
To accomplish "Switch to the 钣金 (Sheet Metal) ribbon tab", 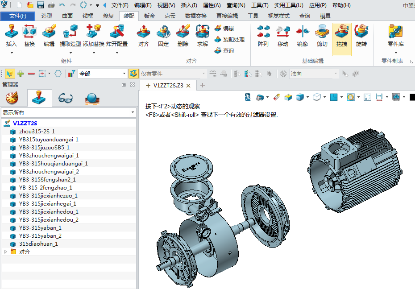I will pos(149,16).
